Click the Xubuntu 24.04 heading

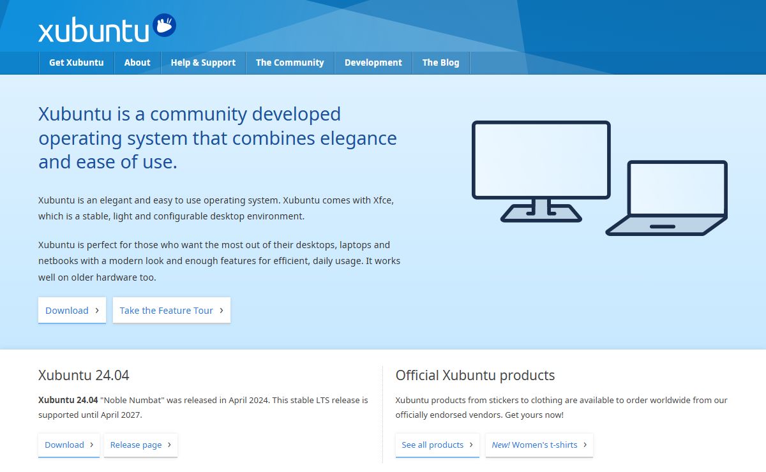[84, 375]
